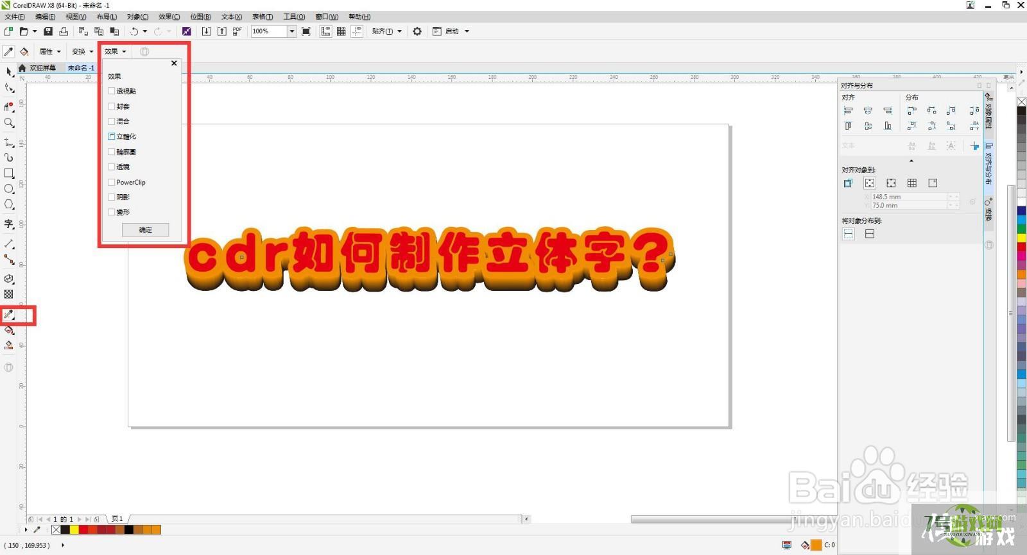Viewport: 1027px width, 555px height.
Task: Click the Print icon
Action: pos(64,31)
